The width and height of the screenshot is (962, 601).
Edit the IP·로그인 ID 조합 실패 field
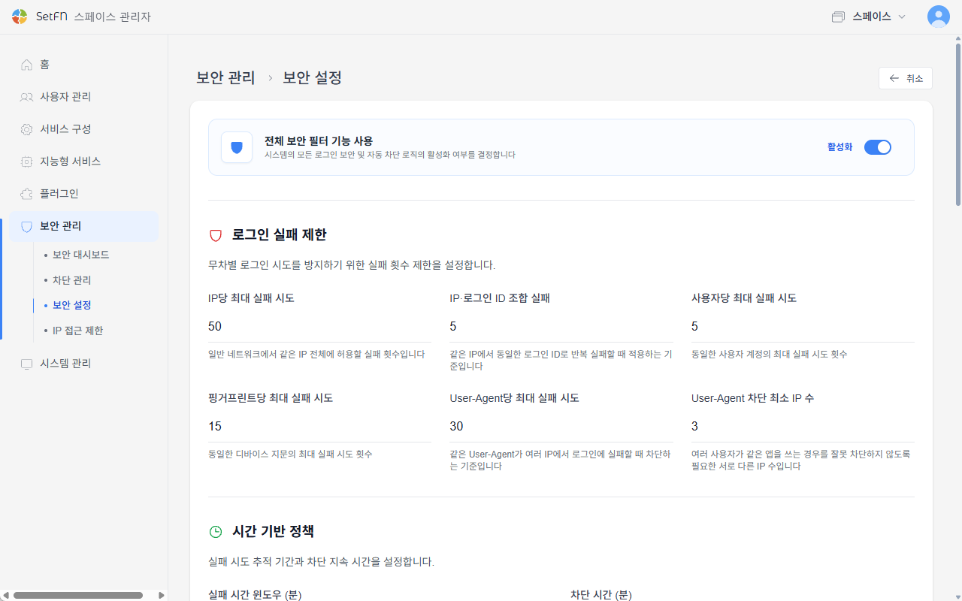point(561,327)
